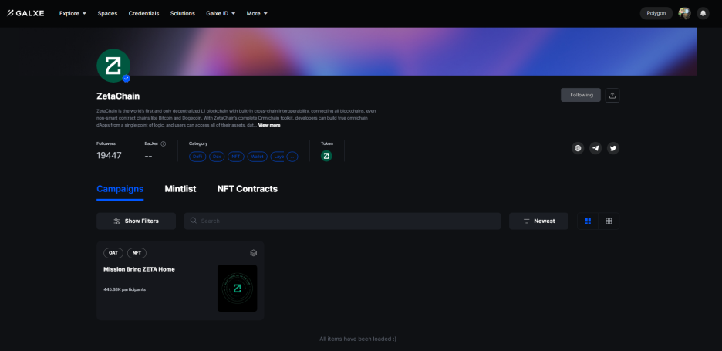
Task: Expand description with View more
Action: click(269, 125)
